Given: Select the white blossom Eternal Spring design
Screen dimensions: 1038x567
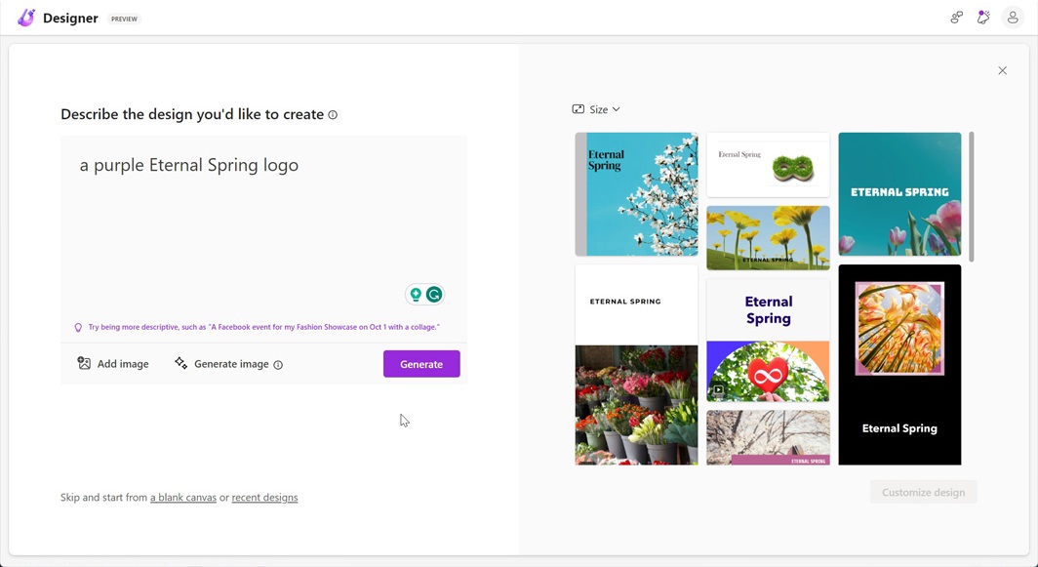Looking at the screenshot, I should (x=636, y=194).
